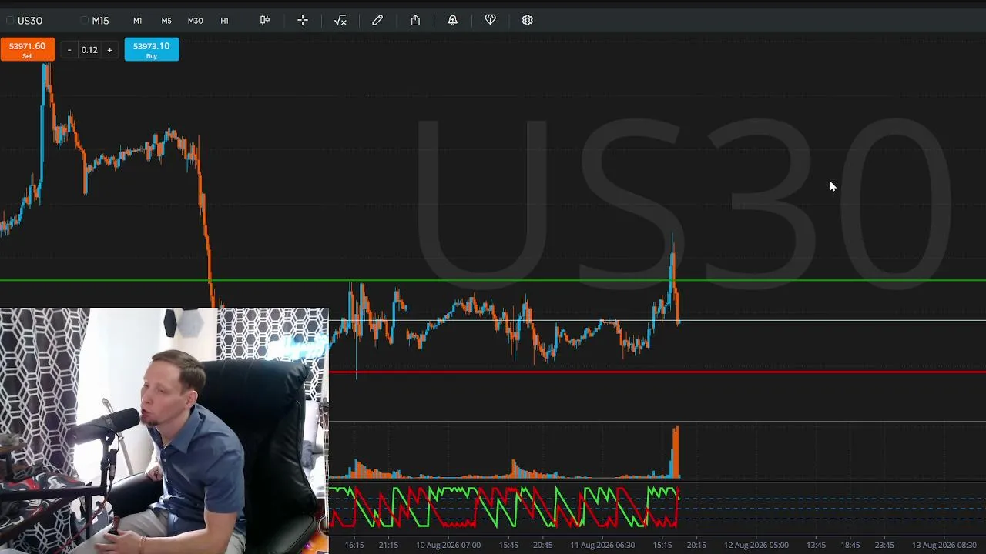986x554 pixels.
Task: Click the "10 Aug 2026 07:00" time label
Action: click(x=448, y=545)
